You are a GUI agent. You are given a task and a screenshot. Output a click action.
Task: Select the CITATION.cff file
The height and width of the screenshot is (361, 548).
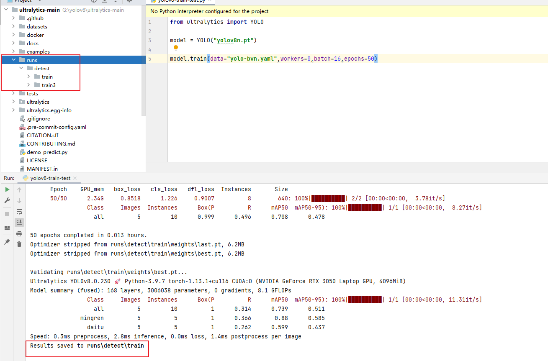(42, 135)
